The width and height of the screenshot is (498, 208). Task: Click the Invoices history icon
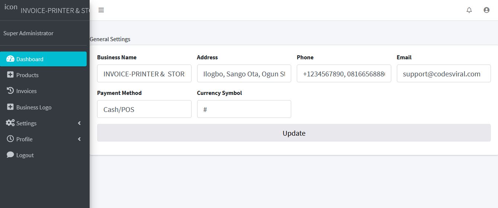click(10, 91)
